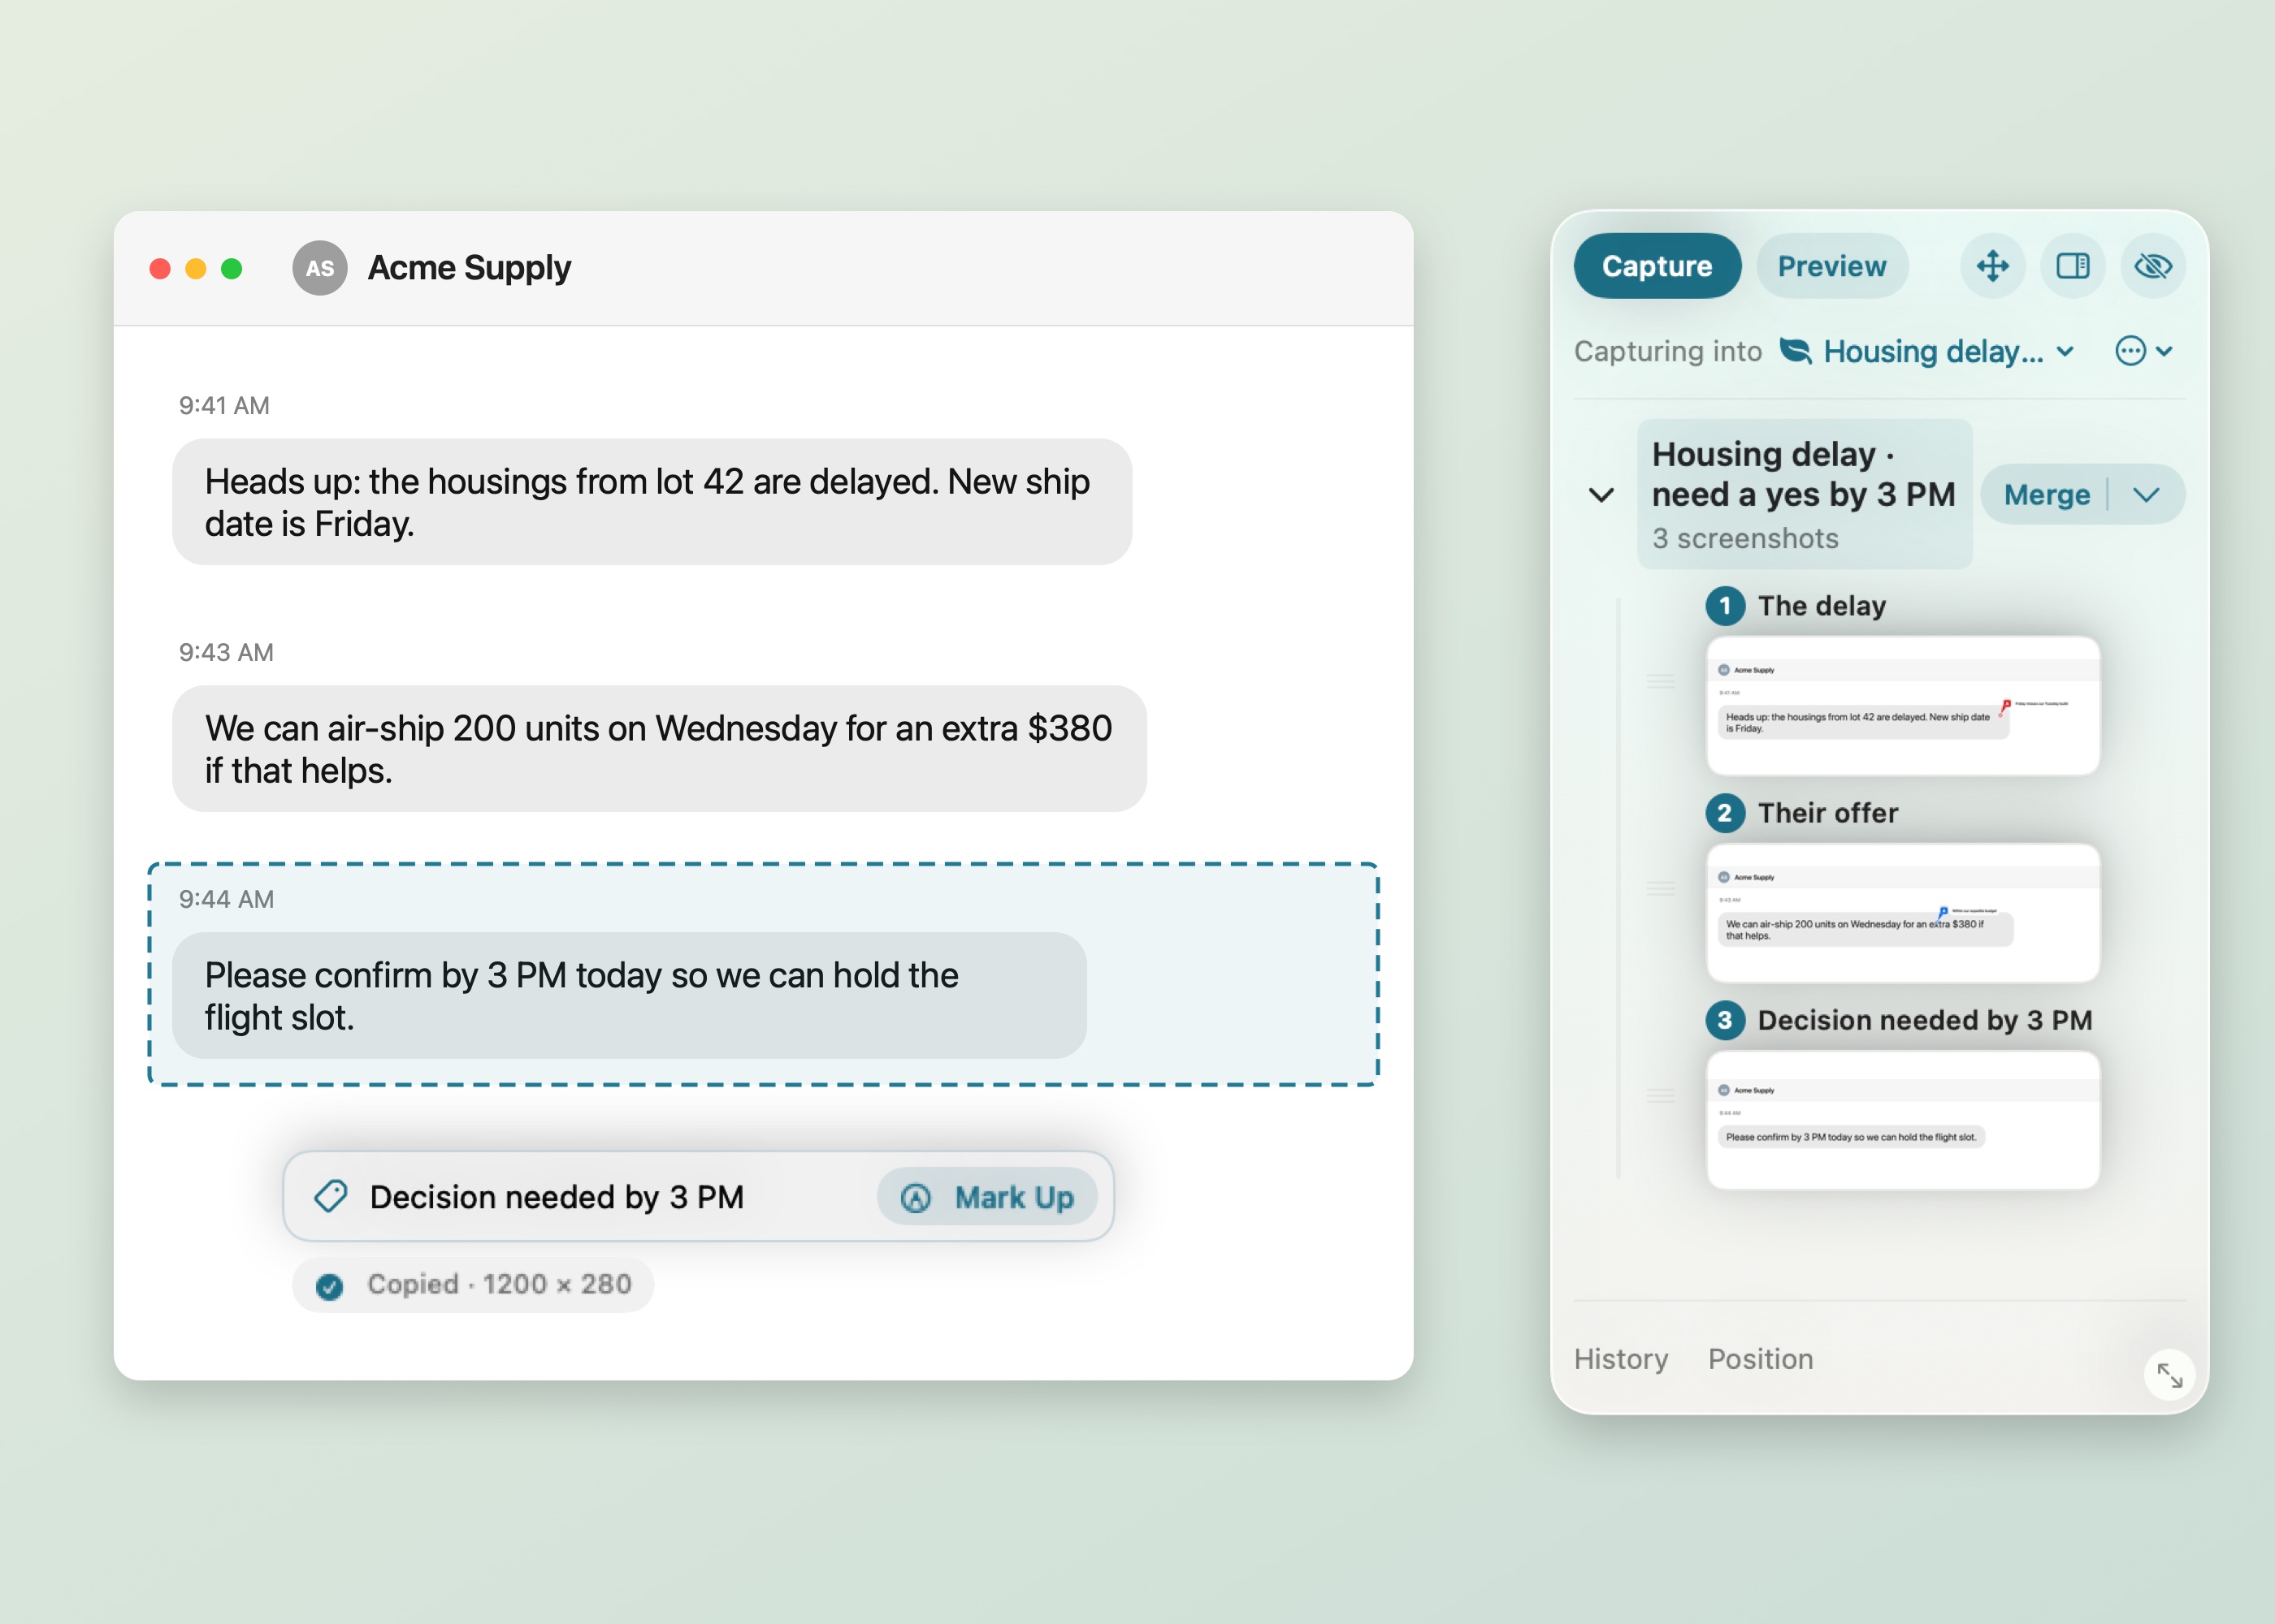Viewport: 2275px width, 1624px height.
Task: Open the History tab
Action: pos(1621,1359)
